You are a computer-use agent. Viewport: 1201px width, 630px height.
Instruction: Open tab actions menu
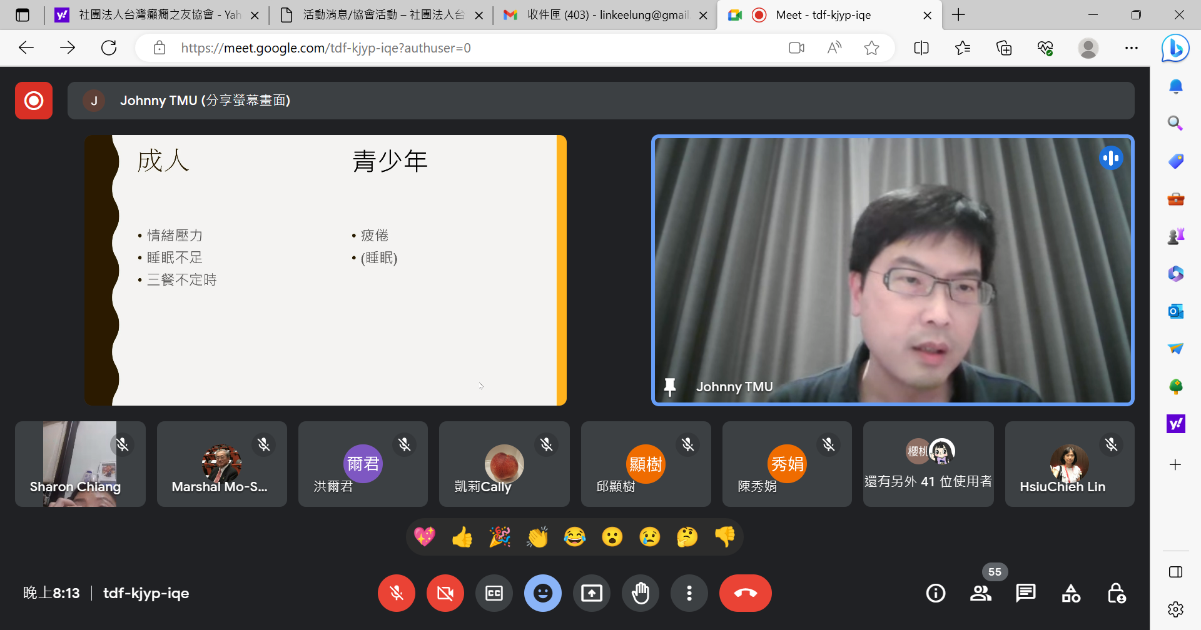coord(23,15)
